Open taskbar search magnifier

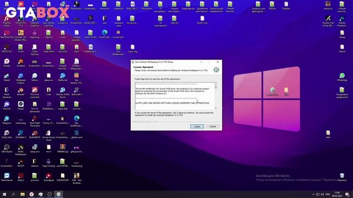13,194
